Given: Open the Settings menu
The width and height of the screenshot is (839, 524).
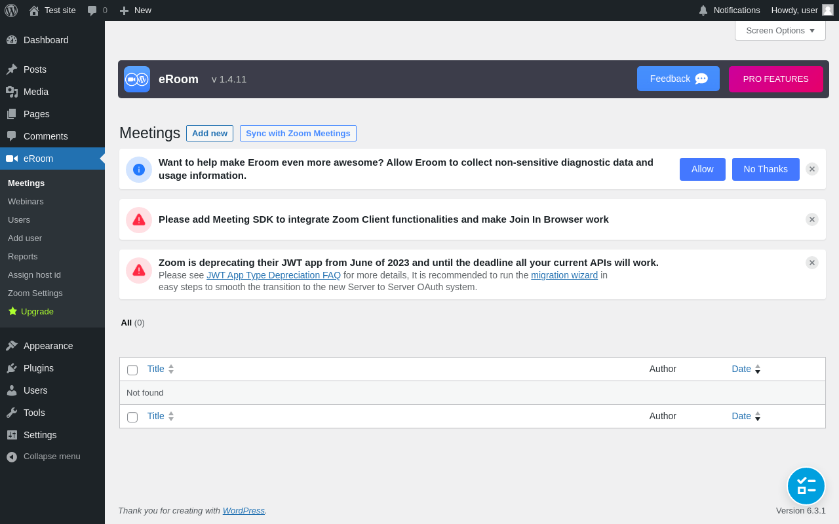Looking at the screenshot, I should (x=52, y=435).
